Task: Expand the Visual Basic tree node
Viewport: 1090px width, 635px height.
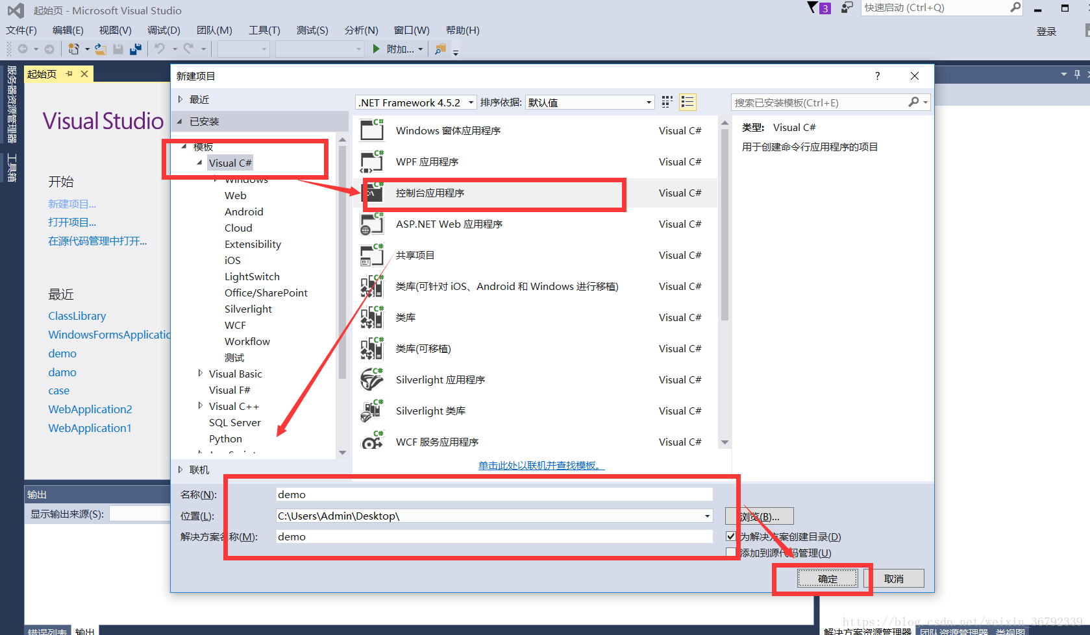Action: tap(200, 373)
